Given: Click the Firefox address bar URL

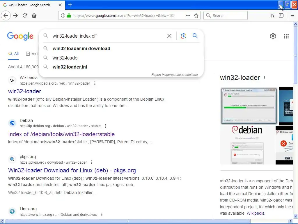Looking at the screenshot, I should [124, 16].
